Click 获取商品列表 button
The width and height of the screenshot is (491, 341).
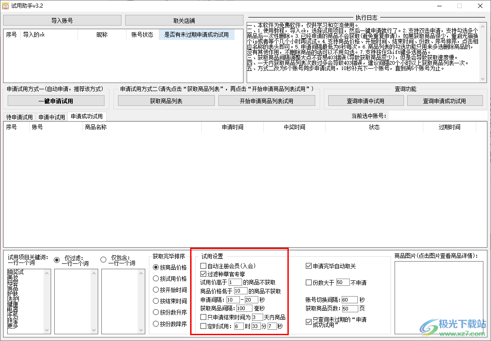tap(166, 101)
